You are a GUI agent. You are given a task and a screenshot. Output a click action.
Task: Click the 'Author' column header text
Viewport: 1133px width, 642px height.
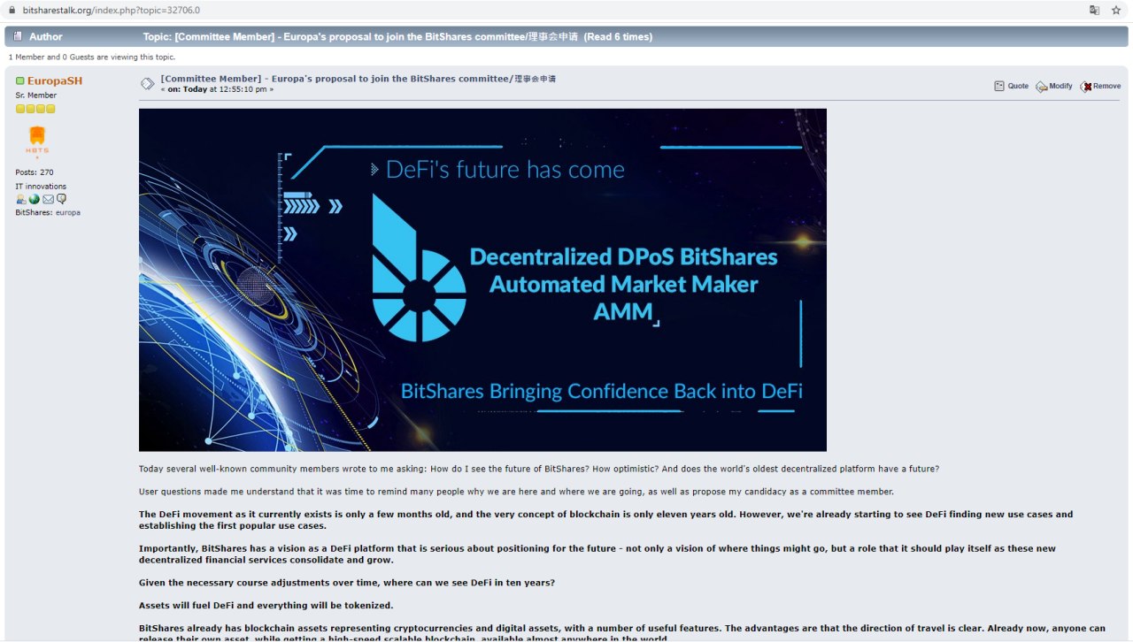pos(46,36)
